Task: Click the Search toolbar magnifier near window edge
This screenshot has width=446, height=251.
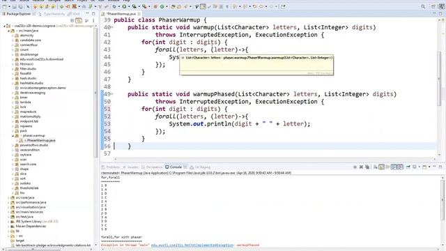Action: [x=423, y=6]
